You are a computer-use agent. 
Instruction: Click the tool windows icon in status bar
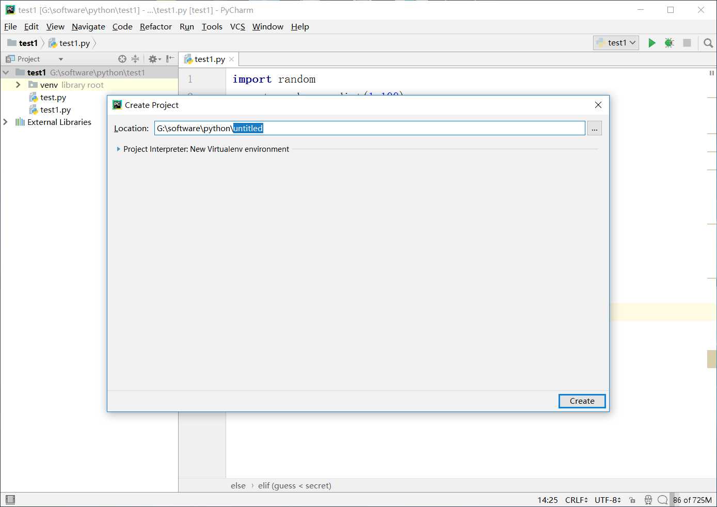[10, 499]
